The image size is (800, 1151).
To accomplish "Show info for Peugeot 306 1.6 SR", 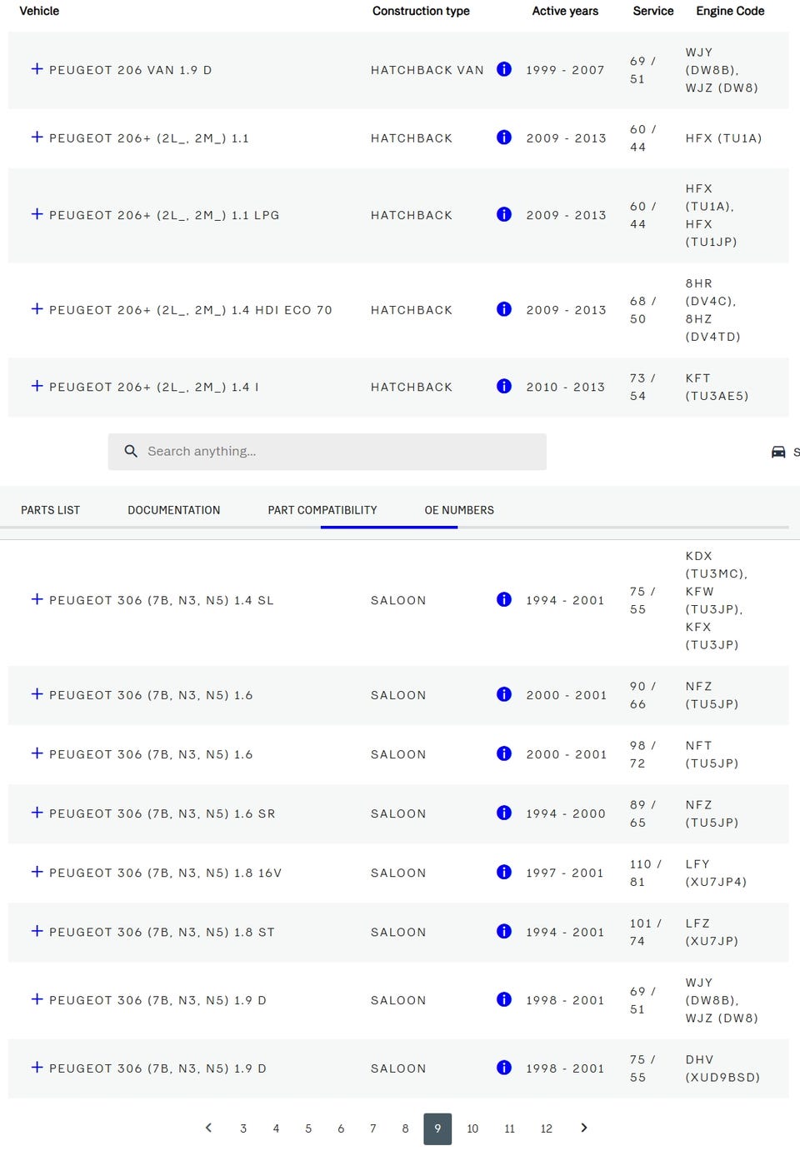I will pos(504,813).
